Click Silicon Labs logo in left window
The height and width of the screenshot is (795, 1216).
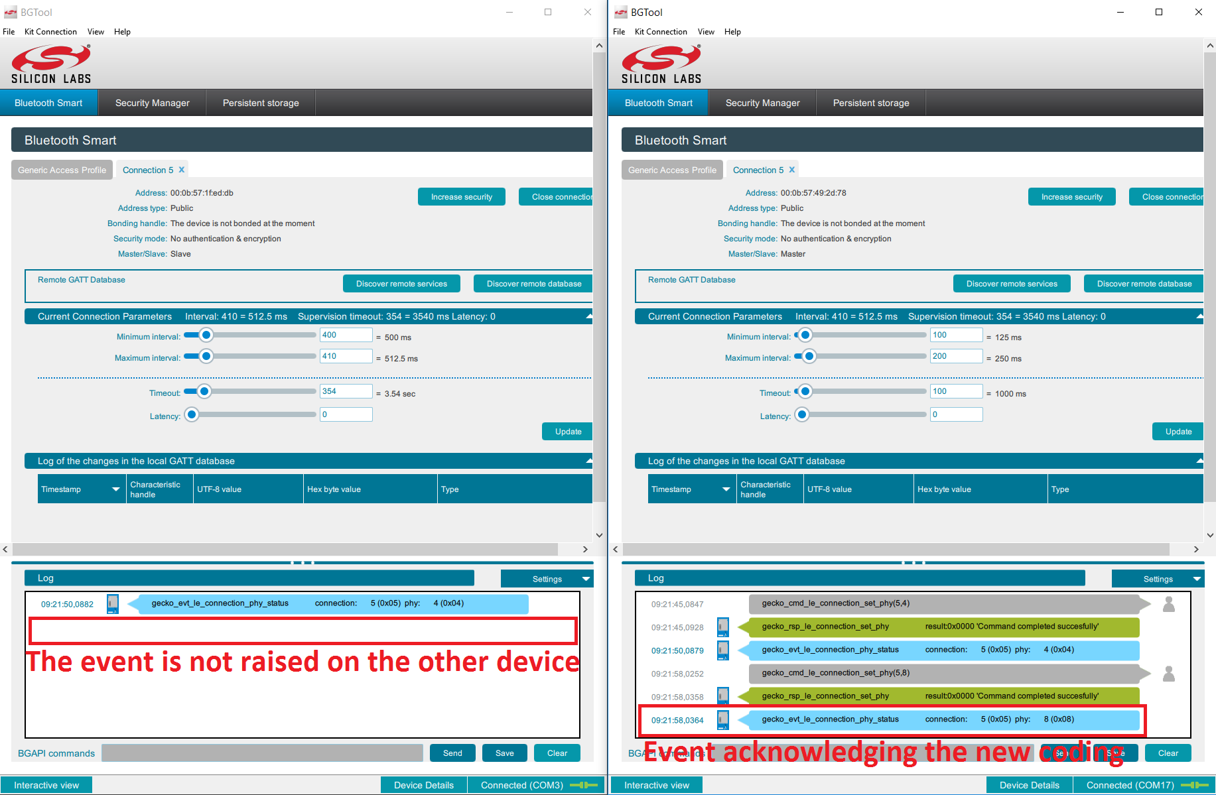click(x=51, y=64)
